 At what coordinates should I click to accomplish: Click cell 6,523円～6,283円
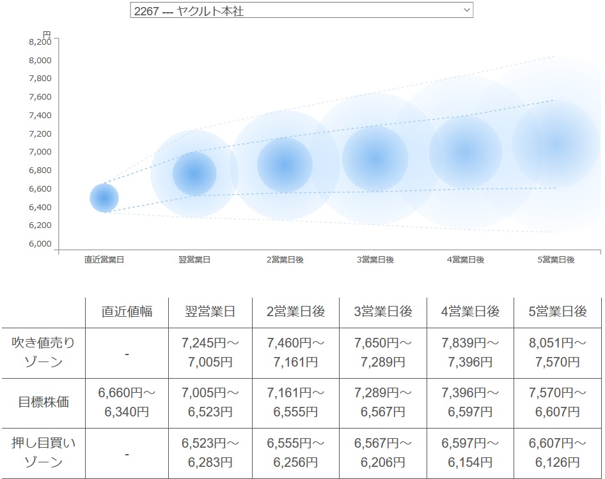click(210, 452)
